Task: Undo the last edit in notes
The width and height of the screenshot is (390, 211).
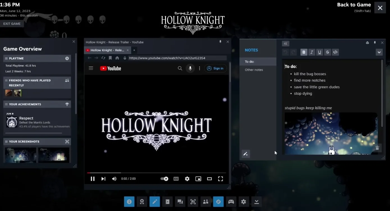Action: [x=285, y=52]
